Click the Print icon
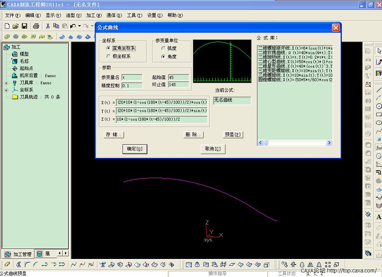This screenshot has height=277, width=382. 36,26
